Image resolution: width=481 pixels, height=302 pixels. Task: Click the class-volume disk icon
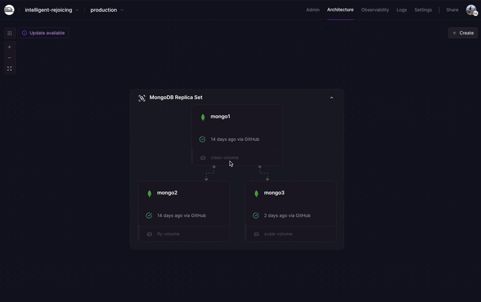203,158
